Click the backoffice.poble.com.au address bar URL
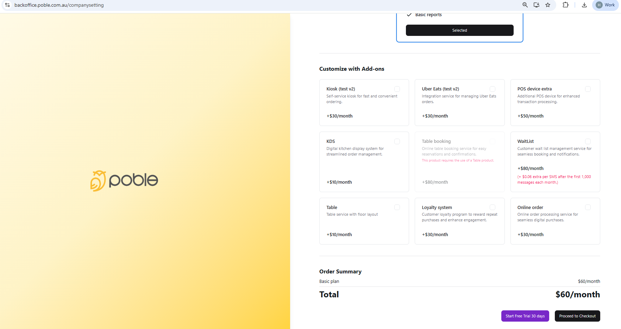Viewport: 621px width, 329px height. [x=59, y=5]
